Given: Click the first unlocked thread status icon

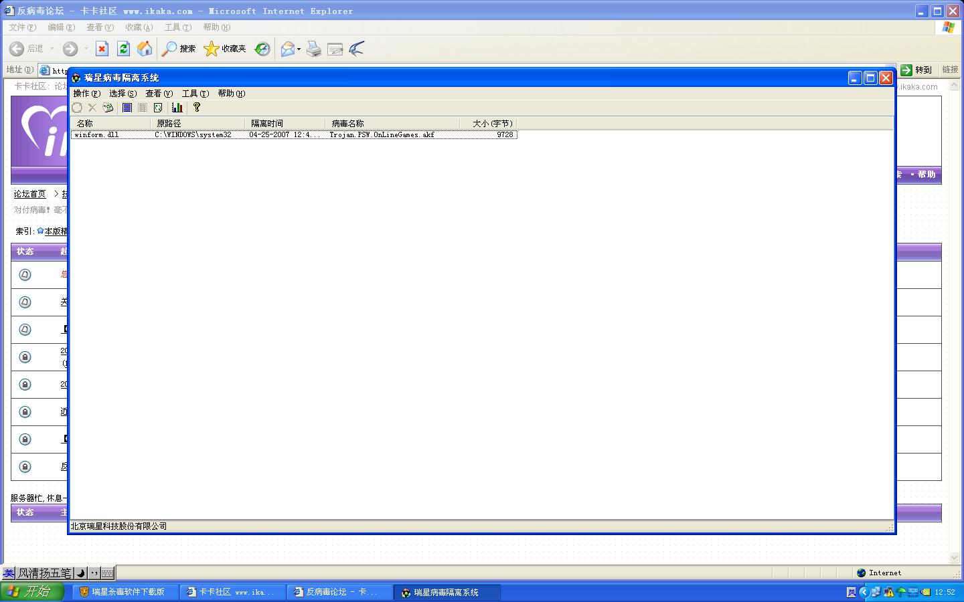Looking at the screenshot, I should [25, 275].
